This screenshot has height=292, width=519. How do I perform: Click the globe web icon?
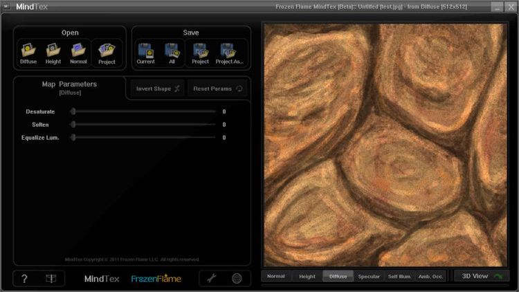(x=237, y=278)
